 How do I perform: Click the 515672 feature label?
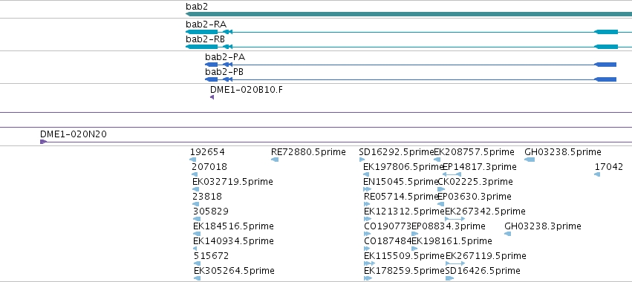(211, 256)
